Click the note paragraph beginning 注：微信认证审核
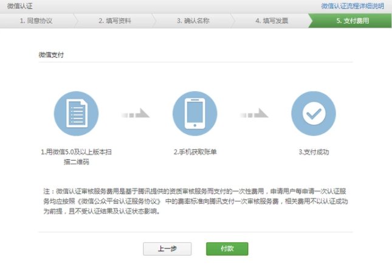Screen dimensions: 392x266 click(196, 201)
